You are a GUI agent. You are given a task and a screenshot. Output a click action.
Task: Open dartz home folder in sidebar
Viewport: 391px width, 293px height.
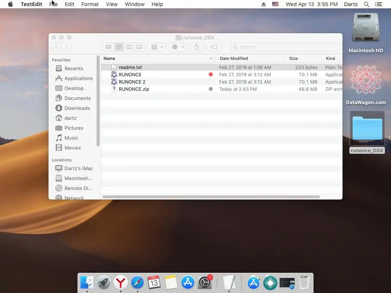66,118
